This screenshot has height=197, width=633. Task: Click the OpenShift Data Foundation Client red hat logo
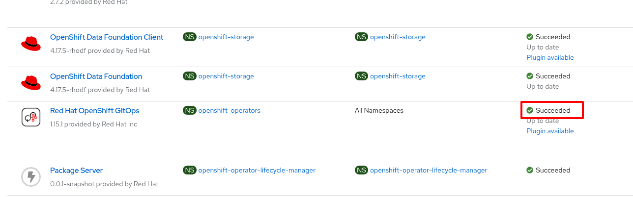pos(31,43)
